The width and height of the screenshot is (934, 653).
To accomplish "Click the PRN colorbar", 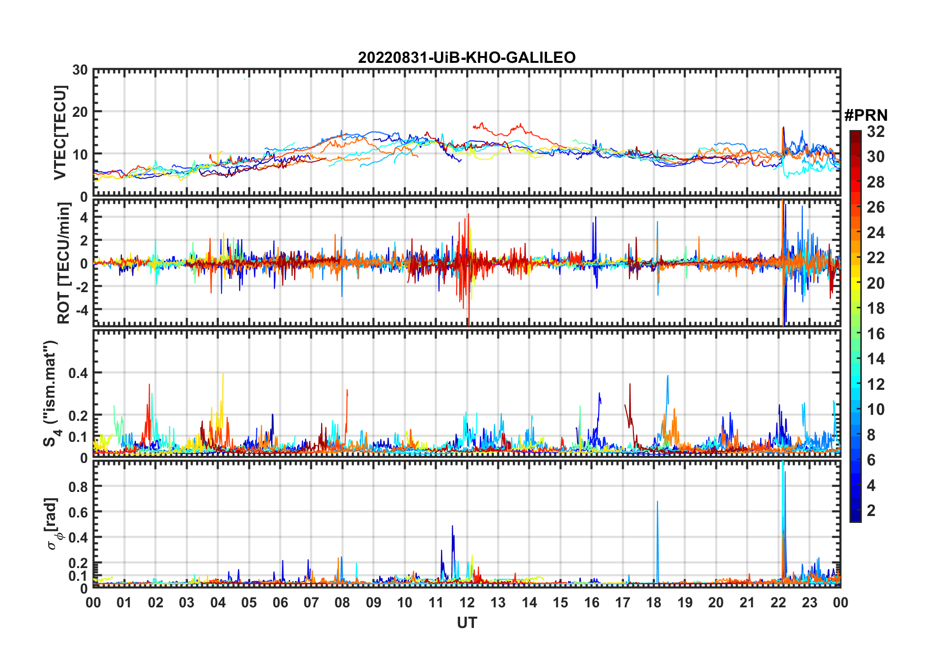I will pos(855,326).
